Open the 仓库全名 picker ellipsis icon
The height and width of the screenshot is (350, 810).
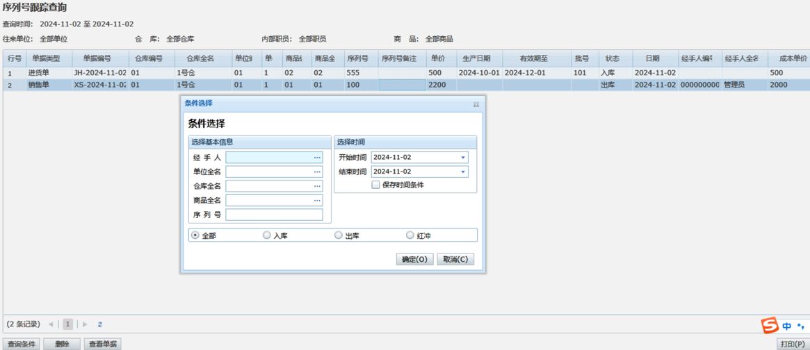[317, 186]
